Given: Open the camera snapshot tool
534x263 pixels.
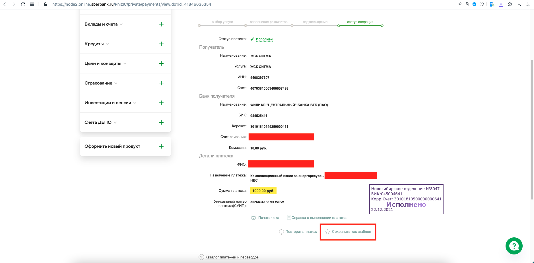Looking at the screenshot, I should coord(467,4).
